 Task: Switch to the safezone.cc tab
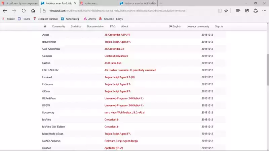pyautogui.click(x=98, y=3)
